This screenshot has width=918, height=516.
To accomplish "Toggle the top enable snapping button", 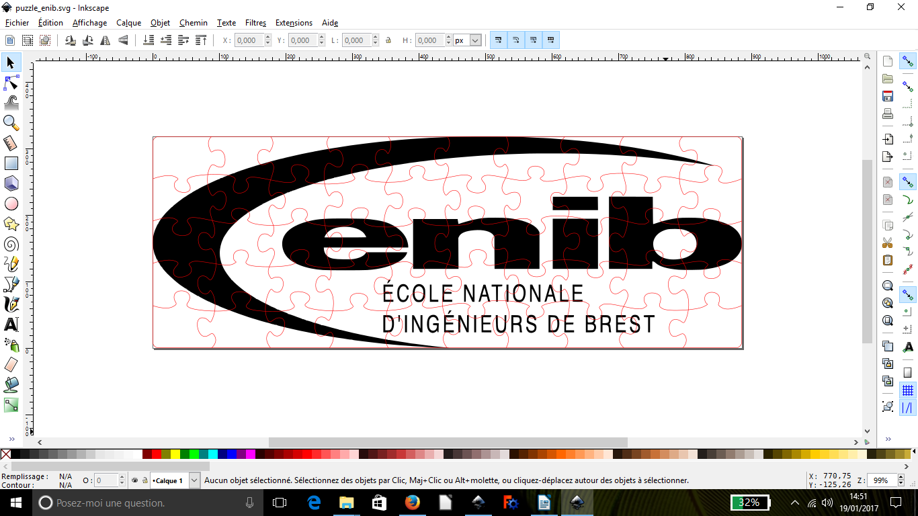I will point(908,61).
